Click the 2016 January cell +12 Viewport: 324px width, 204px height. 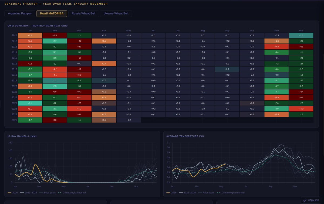pos(30,63)
